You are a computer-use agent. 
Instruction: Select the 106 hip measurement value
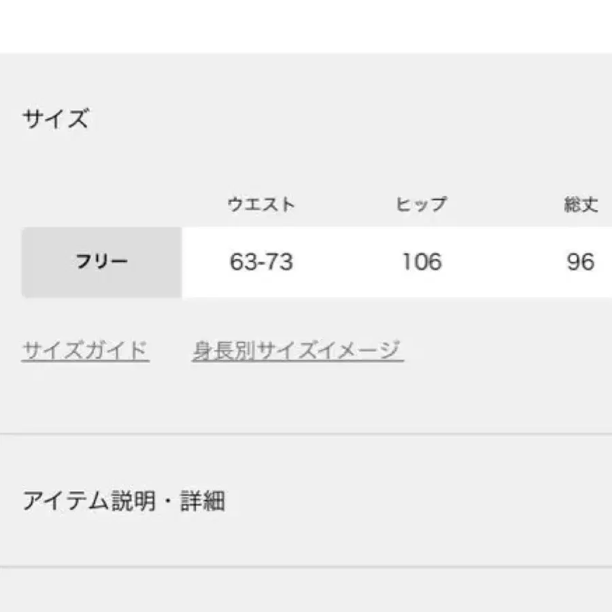pos(422,262)
